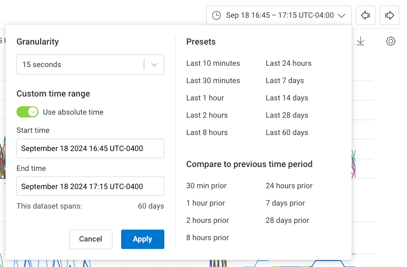Compare to 30 min prior

coord(206,186)
